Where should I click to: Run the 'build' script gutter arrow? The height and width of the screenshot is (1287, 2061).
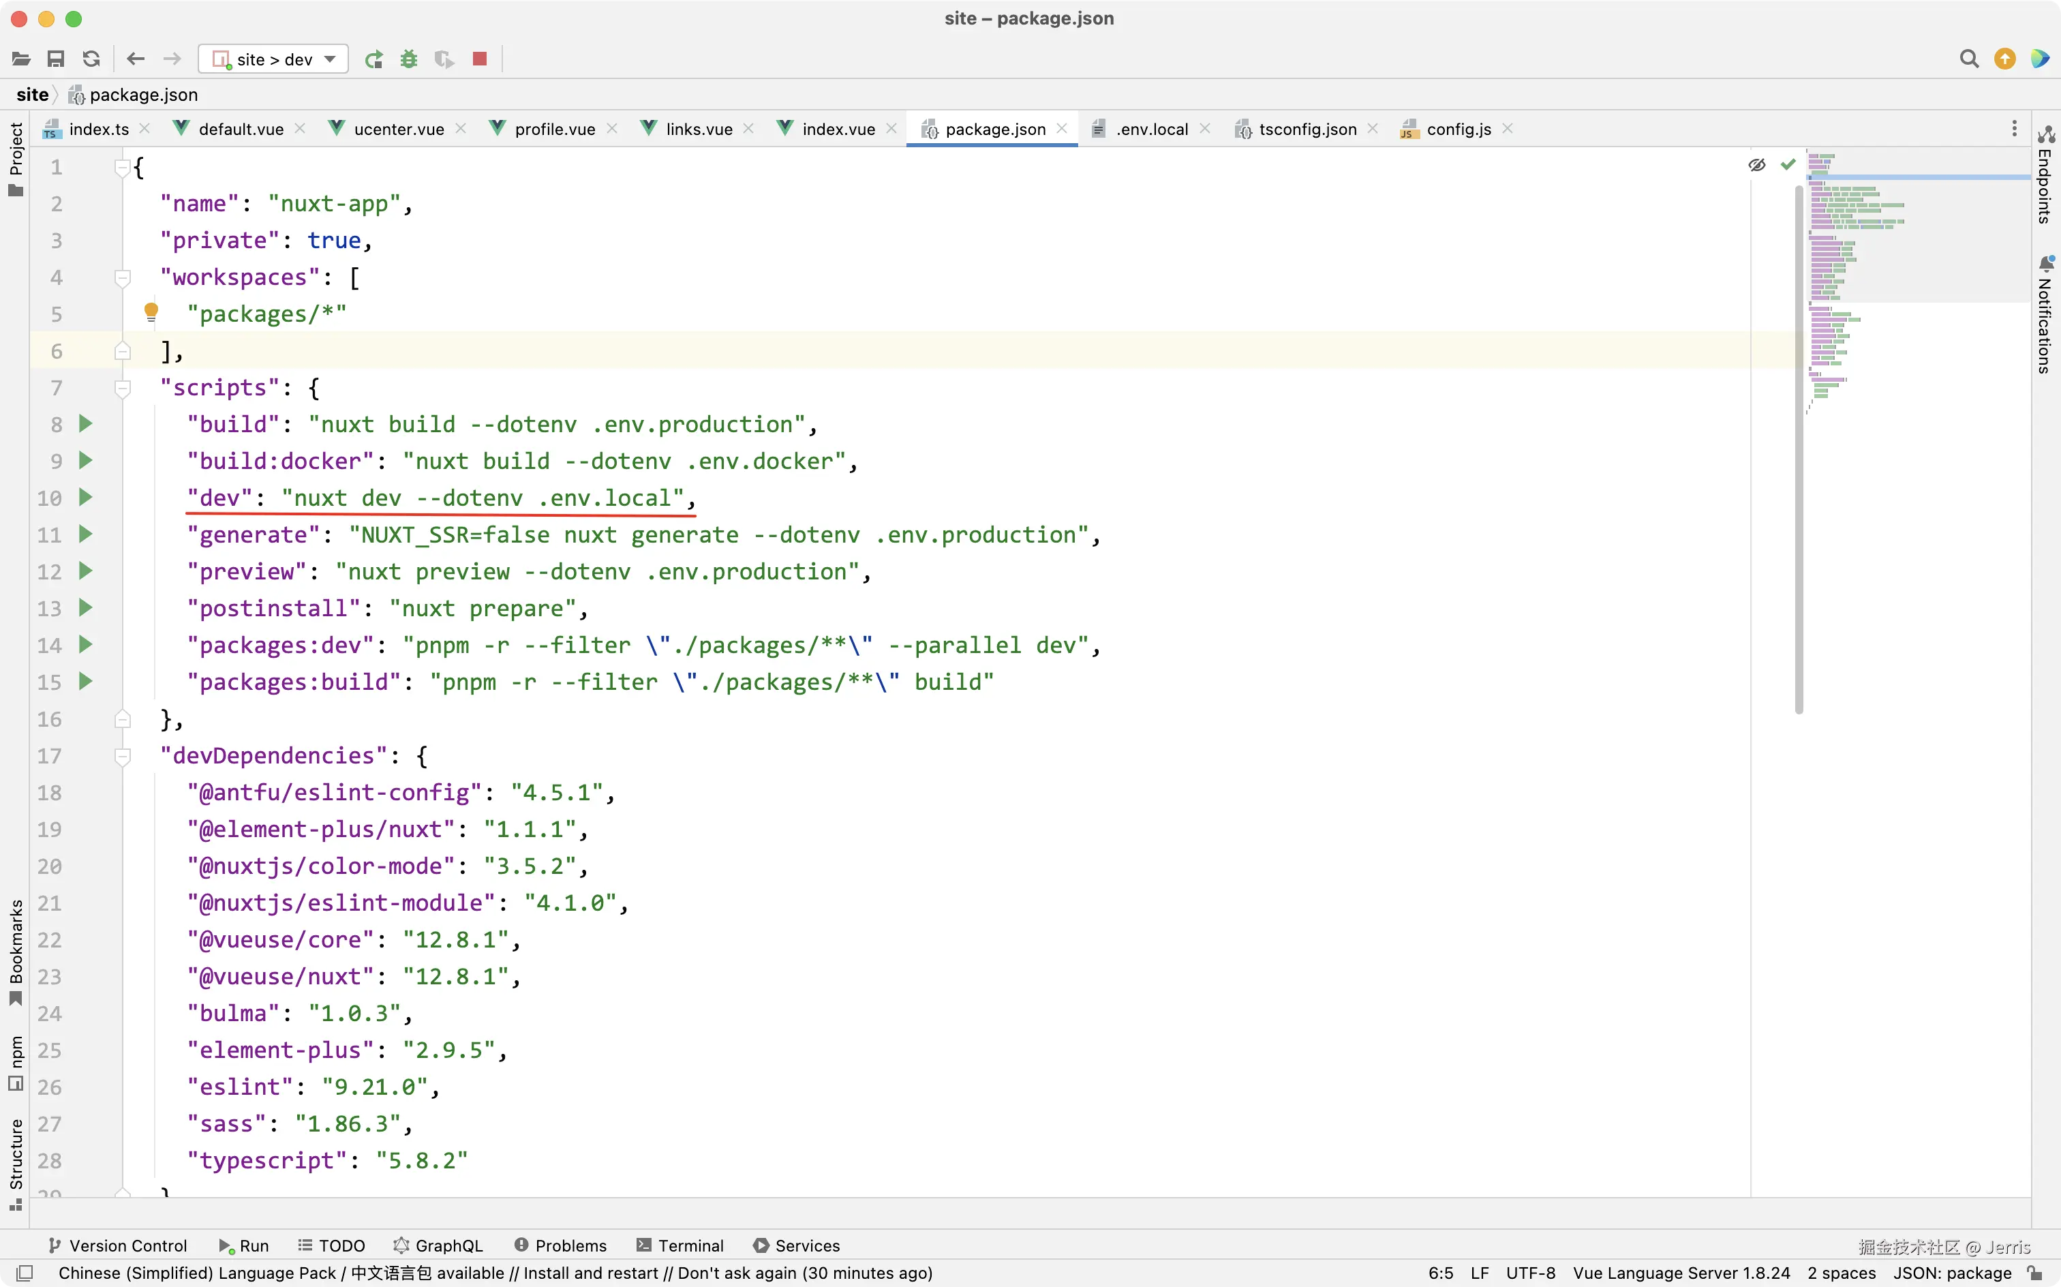[x=85, y=423]
